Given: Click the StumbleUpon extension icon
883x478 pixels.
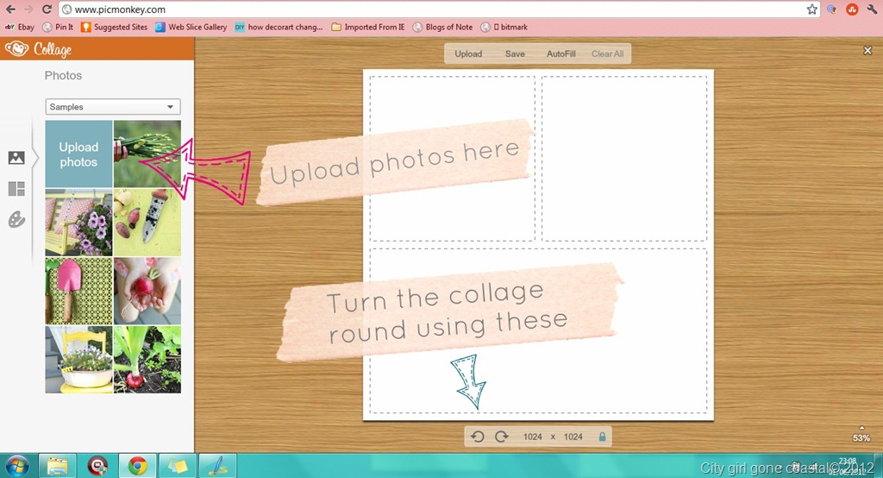Looking at the screenshot, I should pos(852,9).
